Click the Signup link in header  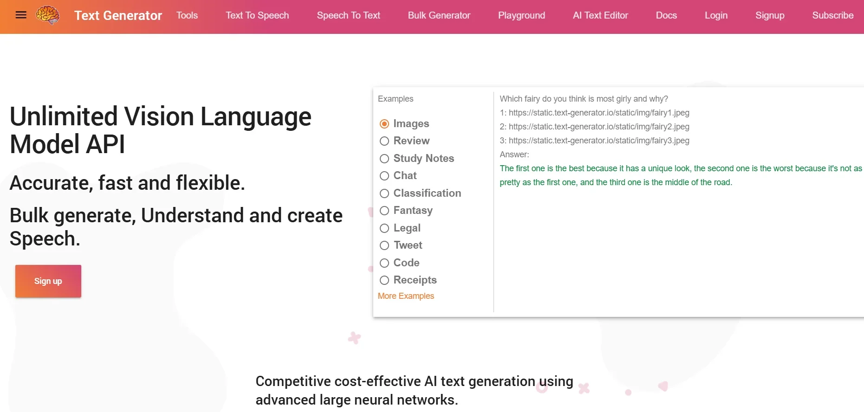[770, 15]
